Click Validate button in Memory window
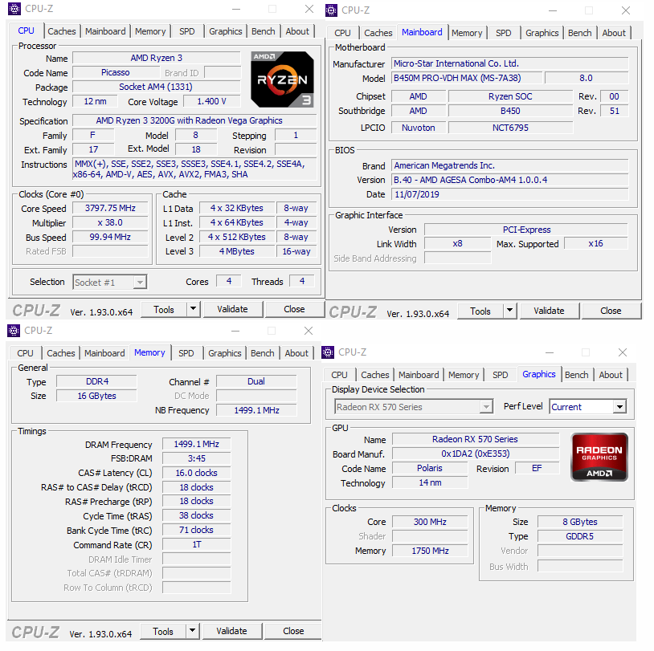654x651 pixels. pos(231,631)
